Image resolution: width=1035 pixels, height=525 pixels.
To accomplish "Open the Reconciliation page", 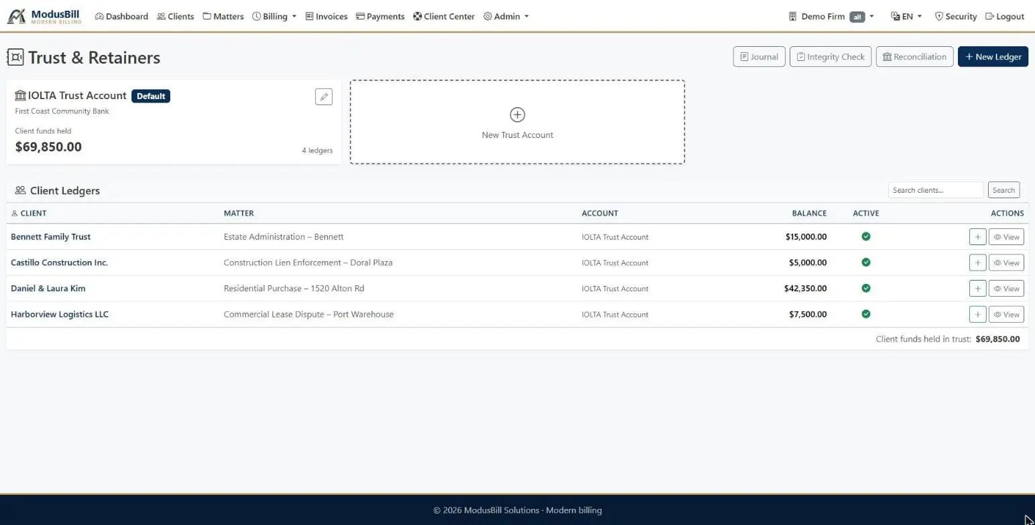I will [914, 57].
